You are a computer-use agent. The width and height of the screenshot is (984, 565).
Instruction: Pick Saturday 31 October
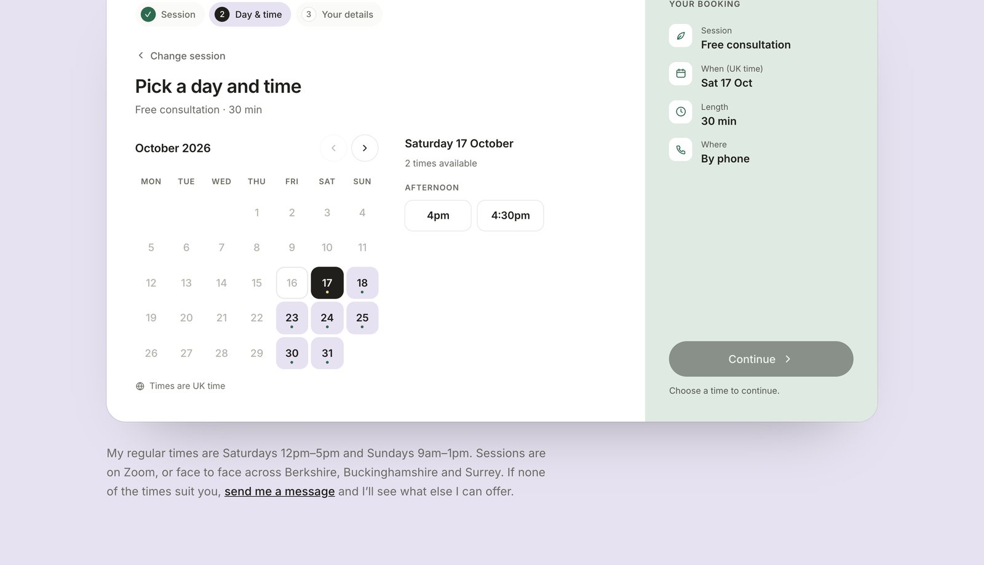[327, 353]
